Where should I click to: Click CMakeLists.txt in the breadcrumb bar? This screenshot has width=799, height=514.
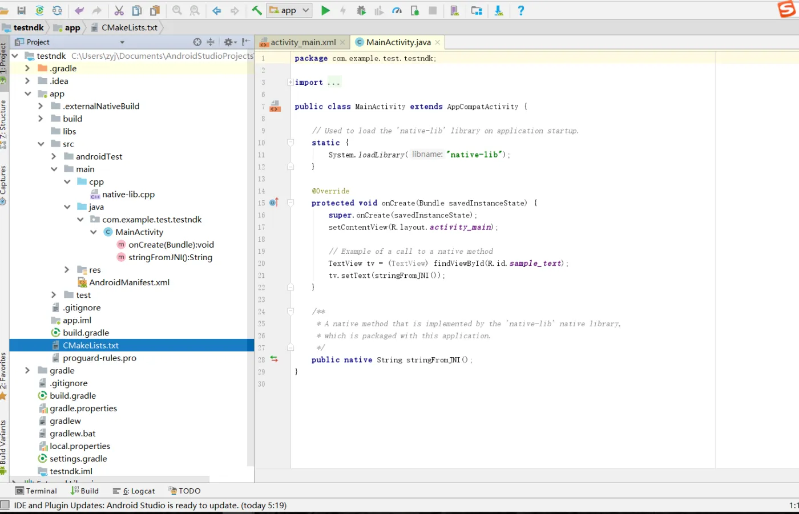click(x=130, y=27)
